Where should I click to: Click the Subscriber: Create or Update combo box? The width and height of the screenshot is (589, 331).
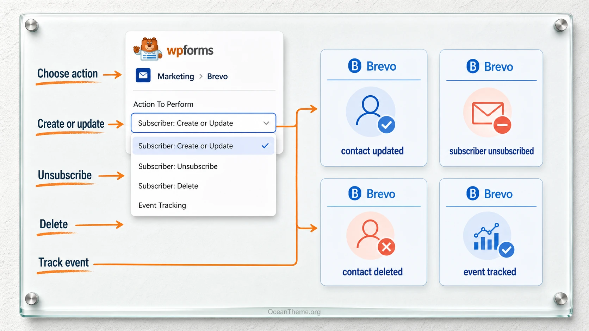(203, 123)
